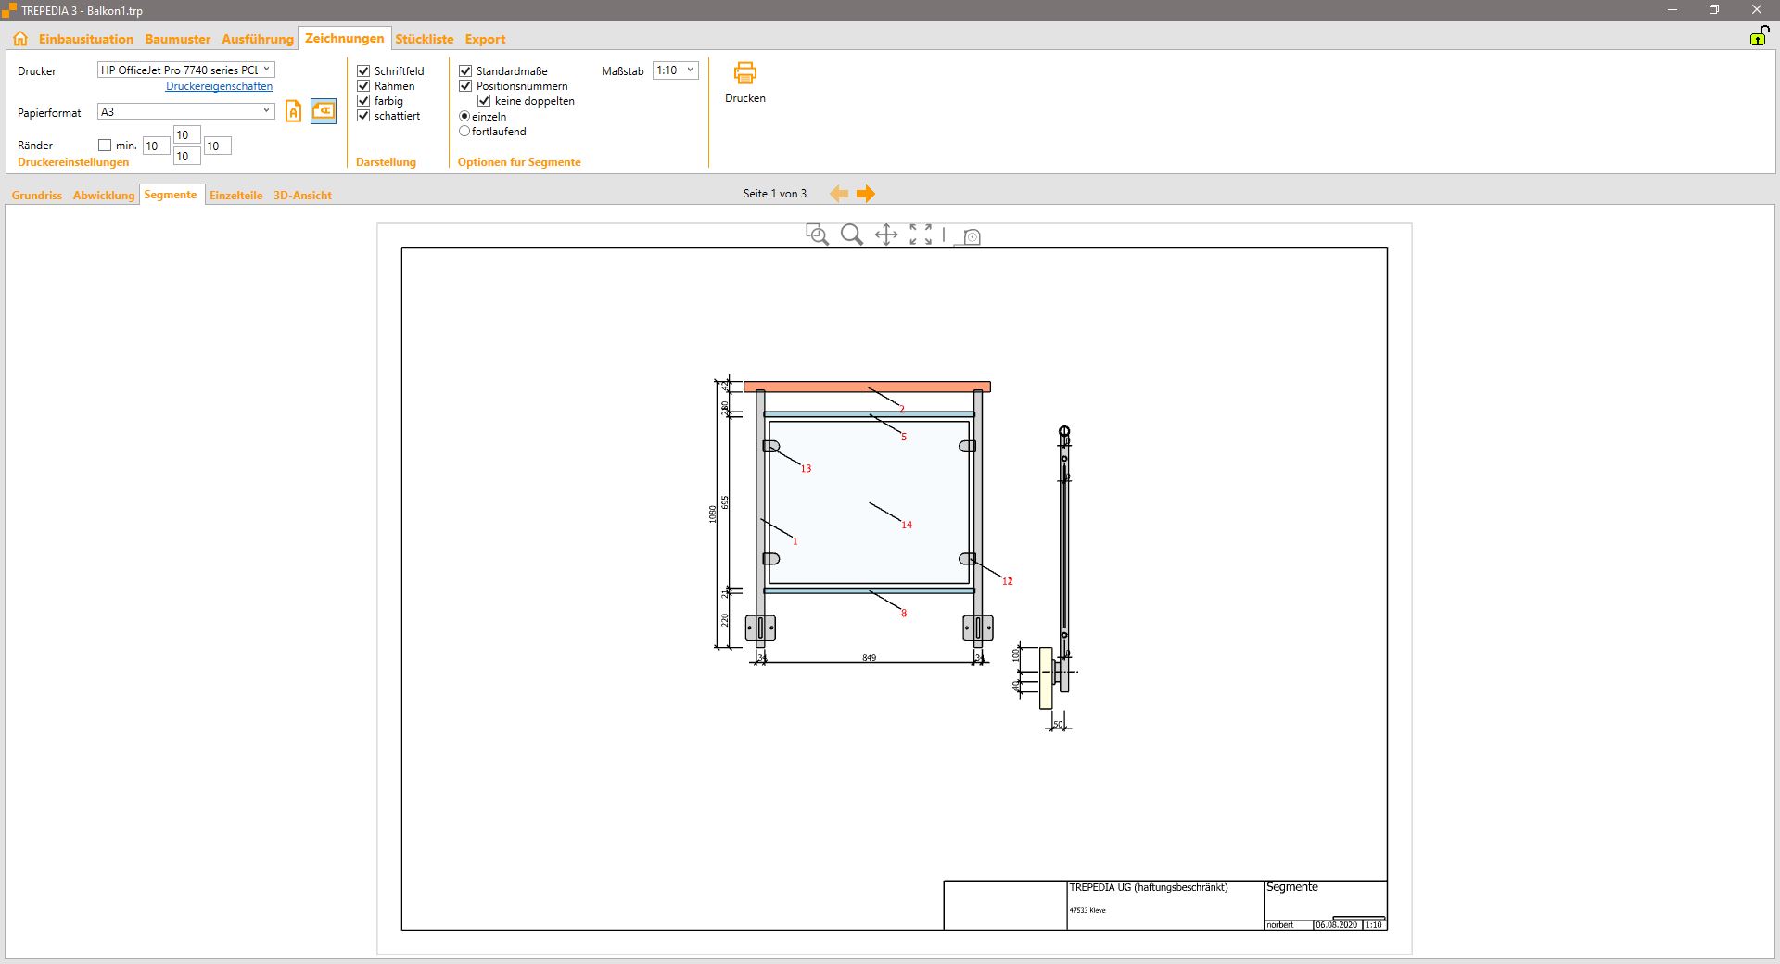1780x964 pixels.
Task: Open the Stückliste menu tab
Action: (x=424, y=39)
